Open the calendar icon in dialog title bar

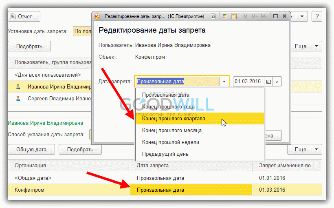(234, 17)
